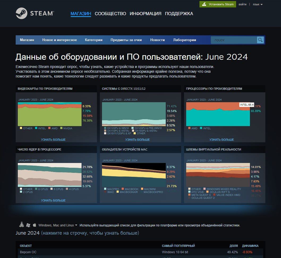Open the СООБЩЕСТВО top menu
Image resolution: width=281 pixels, height=258 pixels.
110,14
